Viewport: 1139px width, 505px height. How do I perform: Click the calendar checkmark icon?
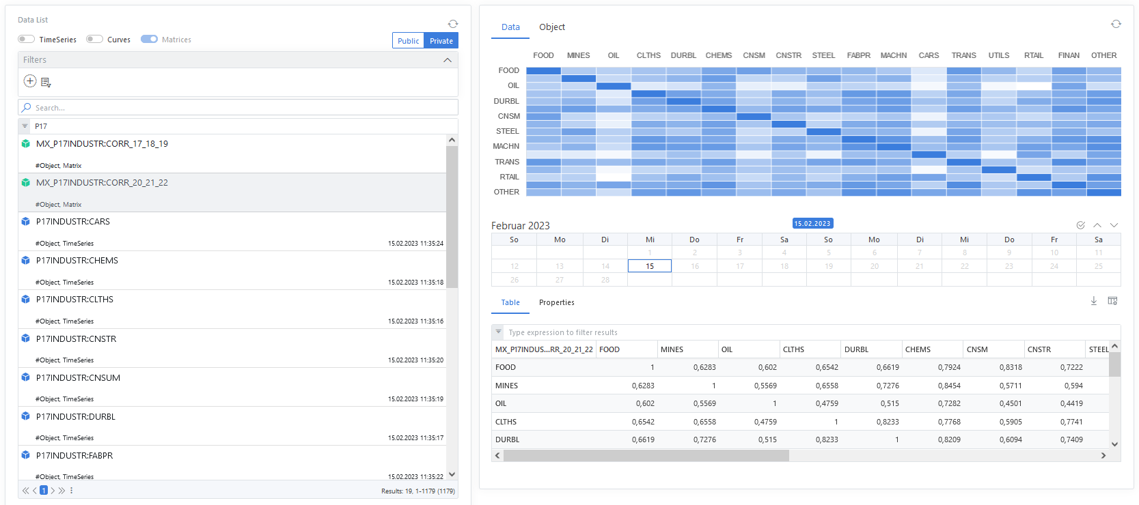[x=1080, y=225]
